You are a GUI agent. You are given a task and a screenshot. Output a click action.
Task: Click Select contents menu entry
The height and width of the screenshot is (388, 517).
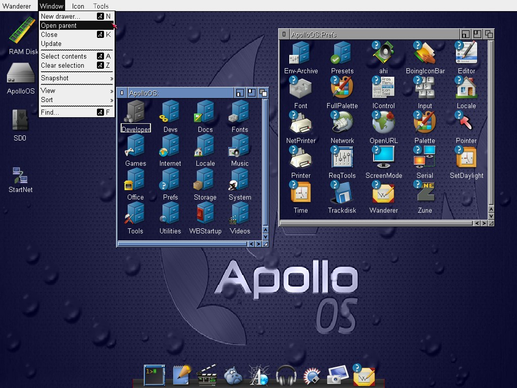(64, 57)
